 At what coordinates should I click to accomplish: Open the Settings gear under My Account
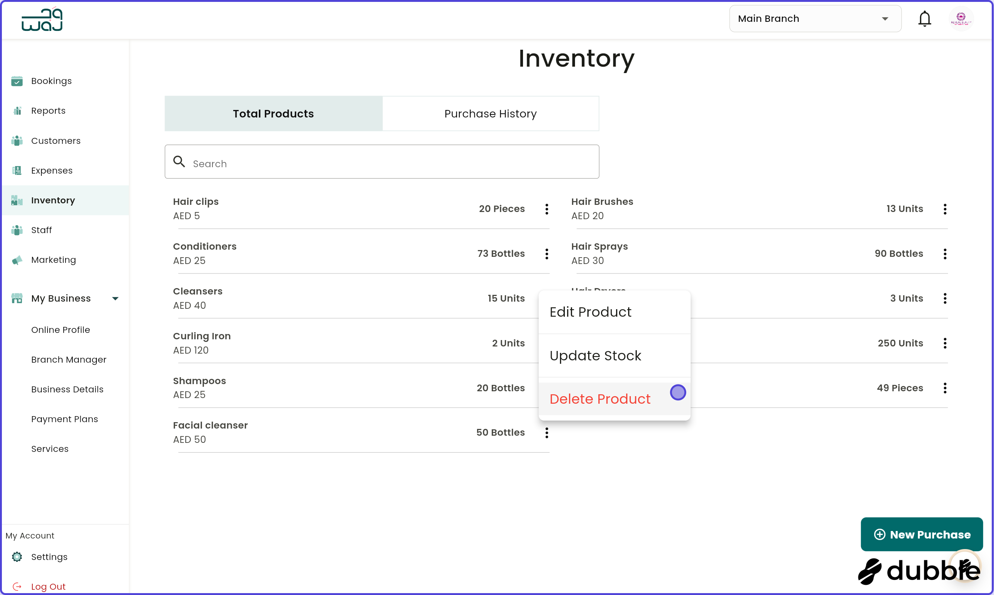(x=17, y=557)
